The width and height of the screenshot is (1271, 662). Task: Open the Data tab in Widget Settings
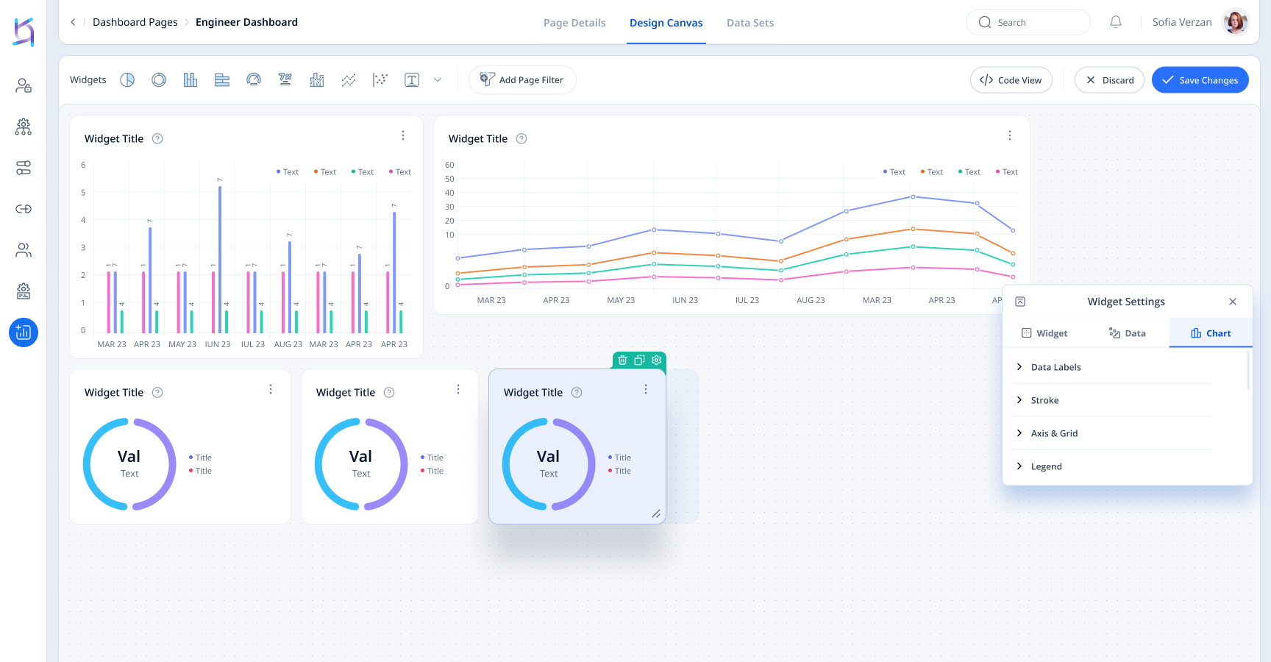(1128, 333)
